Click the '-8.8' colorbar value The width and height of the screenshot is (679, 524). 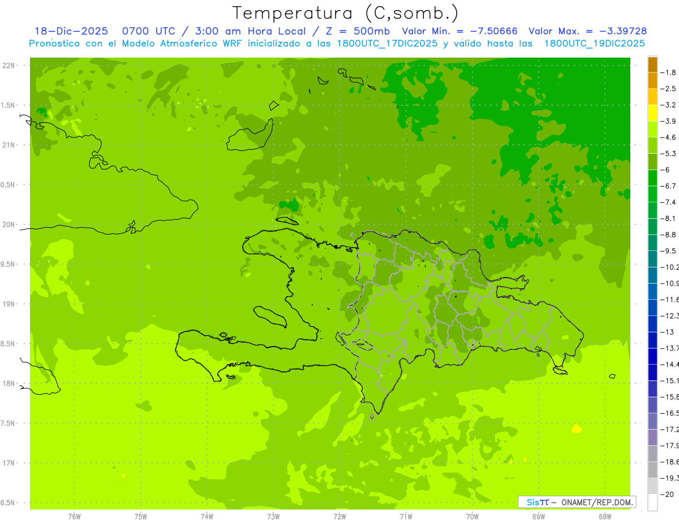point(668,235)
